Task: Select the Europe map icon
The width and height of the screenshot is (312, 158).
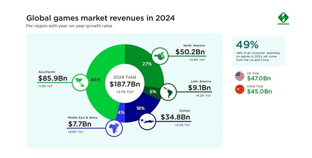Action: point(147,121)
